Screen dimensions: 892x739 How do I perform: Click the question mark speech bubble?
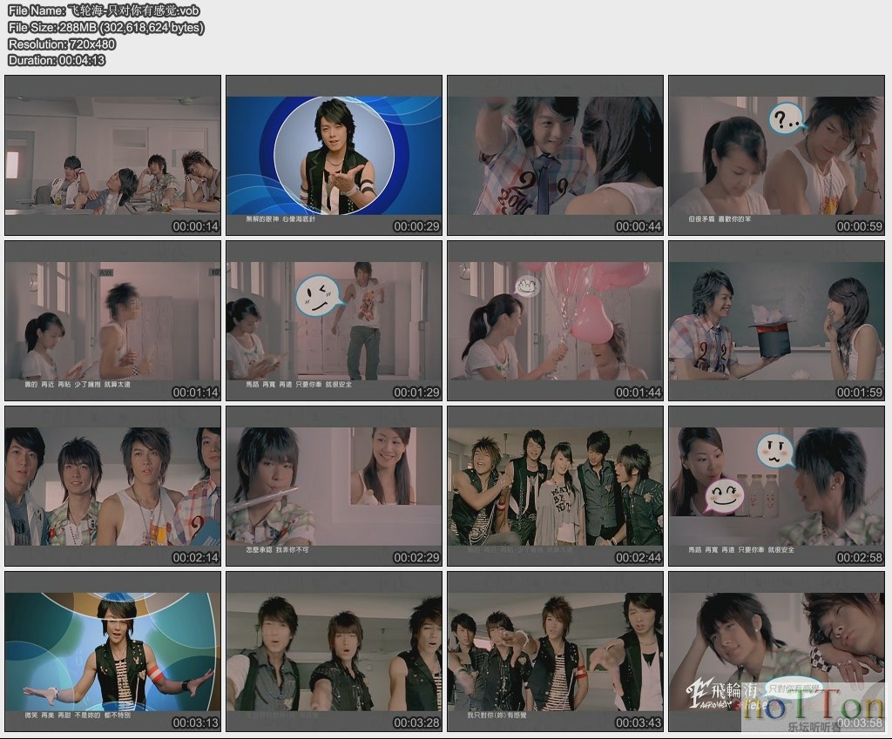pyautogui.click(x=787, y=119)
